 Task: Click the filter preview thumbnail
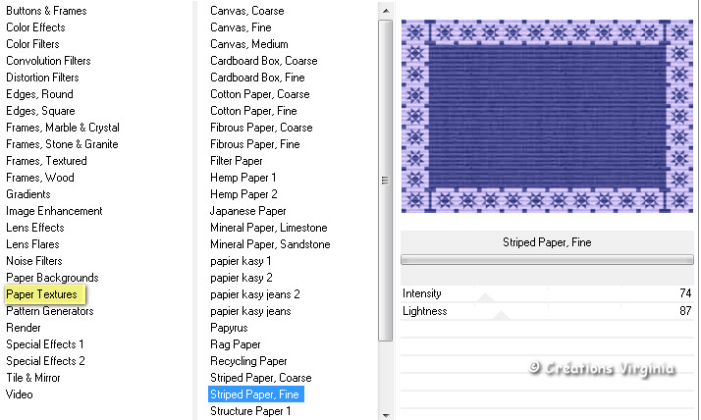point(547,116)
